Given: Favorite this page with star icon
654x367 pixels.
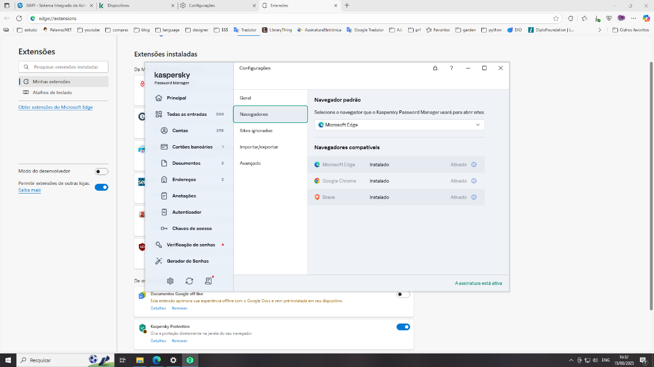Looking at the screenshot, I should pyautogui.click(x=555, y=18).
